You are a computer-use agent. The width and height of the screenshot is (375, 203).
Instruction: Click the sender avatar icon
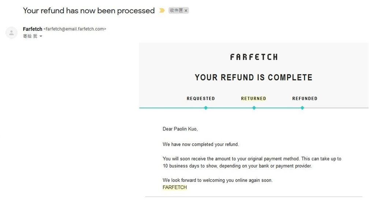pos(11,33)
